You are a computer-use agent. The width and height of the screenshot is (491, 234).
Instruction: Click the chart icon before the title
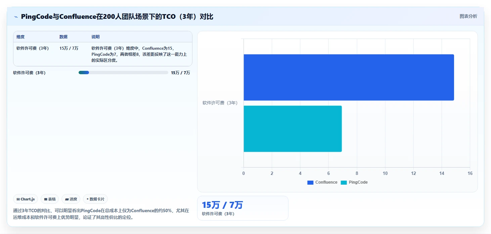tap(16, 17)
